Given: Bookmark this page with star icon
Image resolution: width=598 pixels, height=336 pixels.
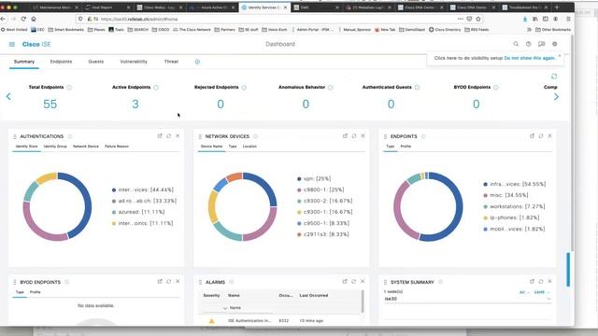Looking at the screenshot, I should (478, 19).
